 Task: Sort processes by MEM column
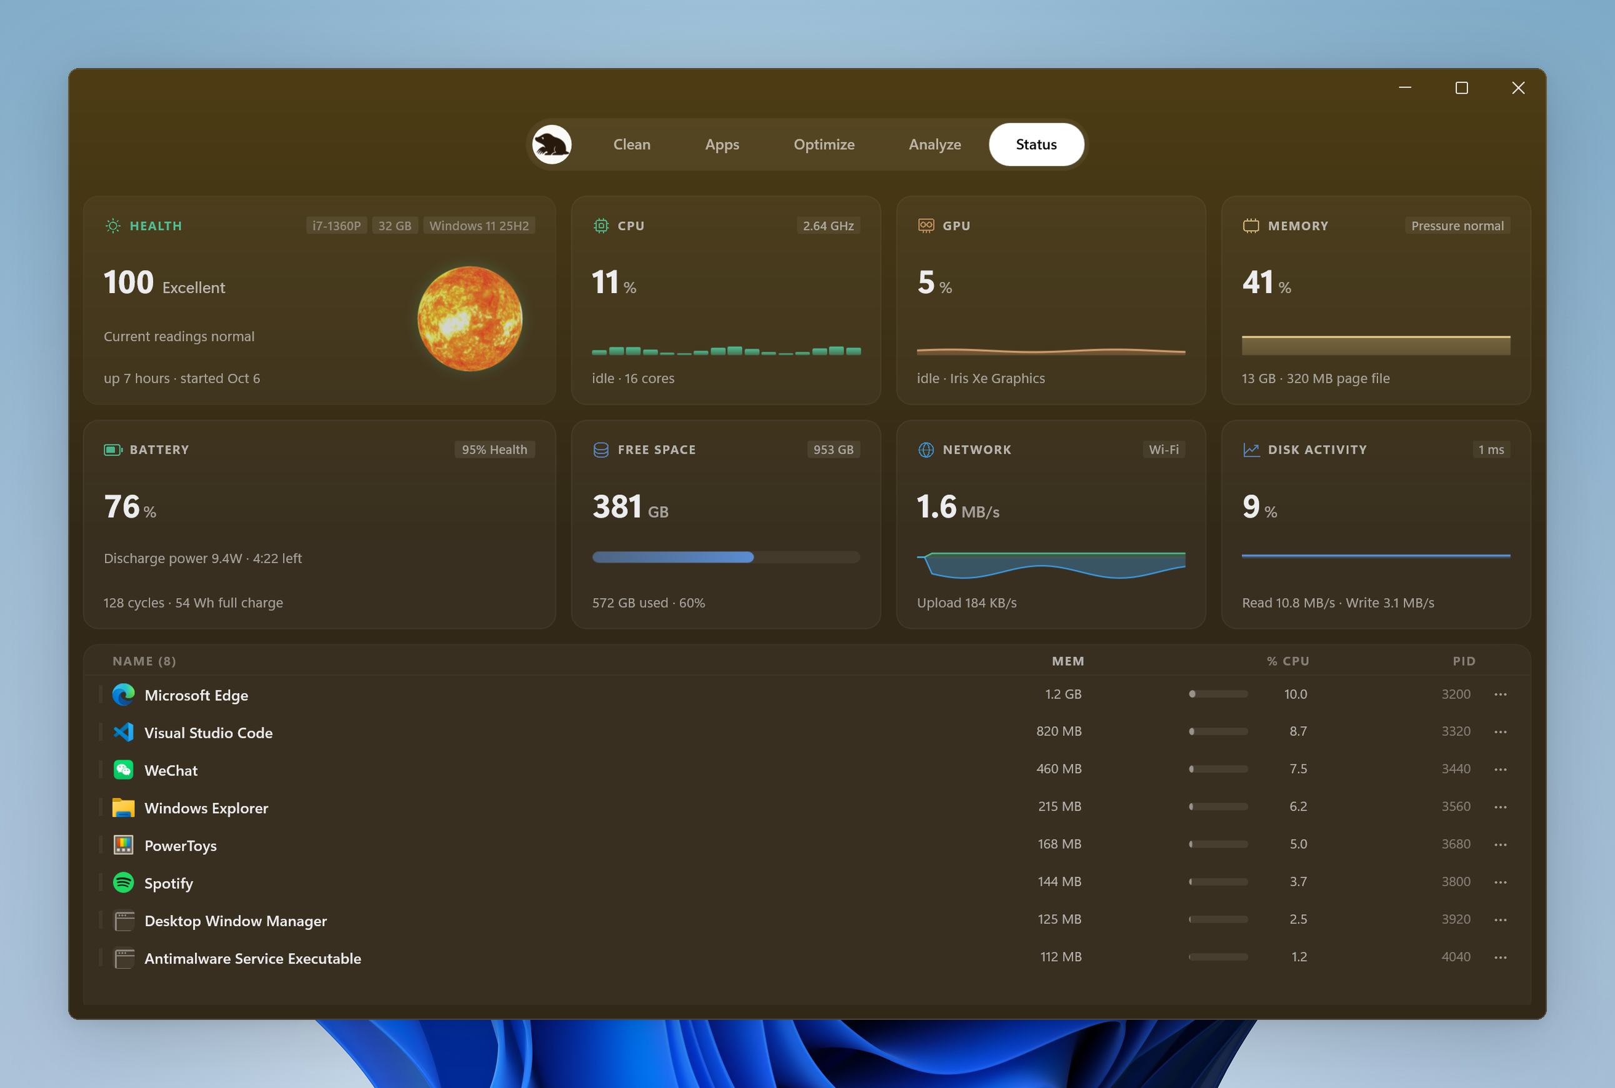tap(1067, 661)
